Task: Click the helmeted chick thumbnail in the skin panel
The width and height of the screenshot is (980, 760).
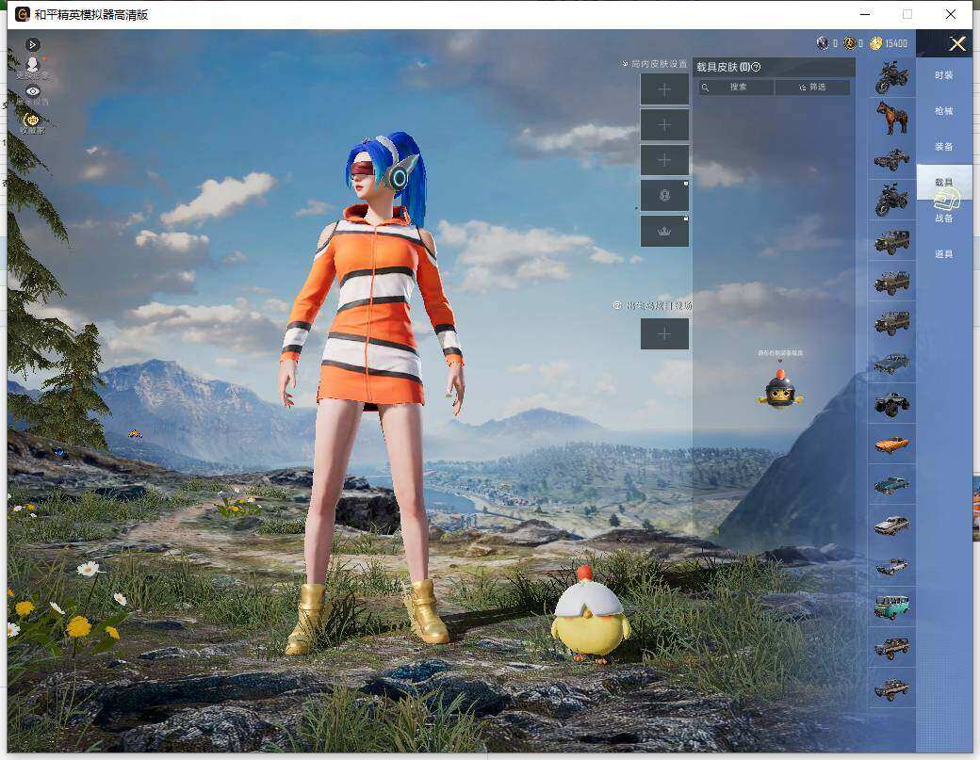Action: click(780, 388)
